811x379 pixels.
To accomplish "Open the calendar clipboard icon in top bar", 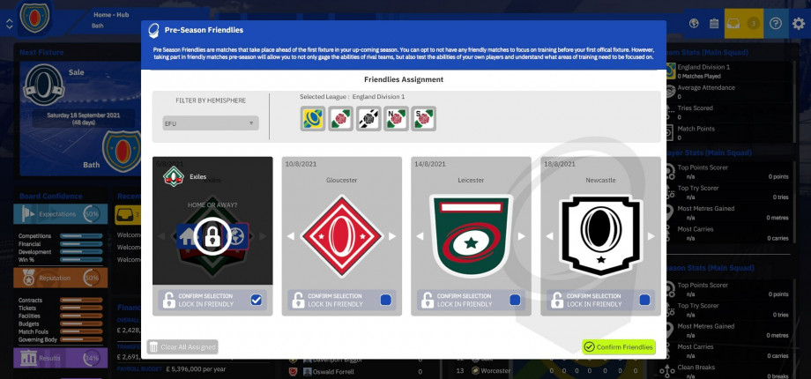I will pyautogui.click(x=714, y=23).
